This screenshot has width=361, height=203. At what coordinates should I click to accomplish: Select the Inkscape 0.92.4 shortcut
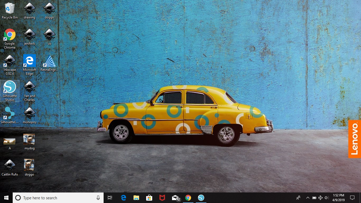[10, 65]
